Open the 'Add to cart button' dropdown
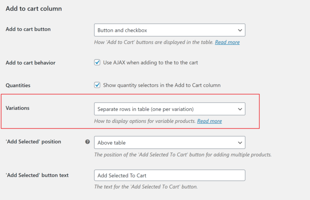Screen dimensions: 310x200 [170, 30]
